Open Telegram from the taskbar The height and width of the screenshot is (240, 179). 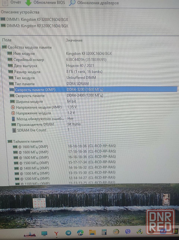[68, 233]
